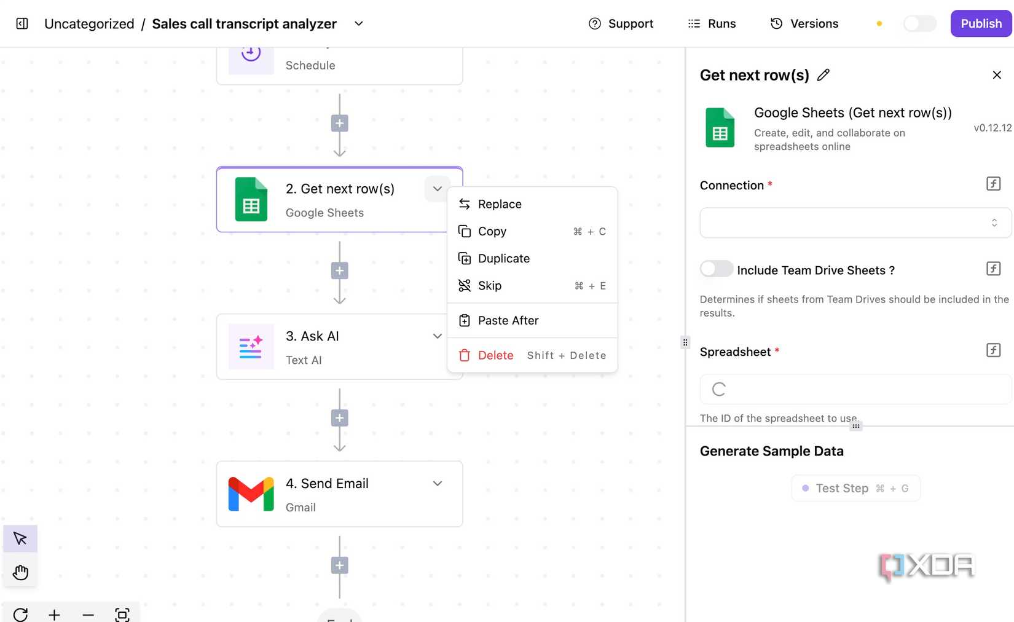Select the hand pan tool
Image resolution: width=1014 pixels, height=622 pixels.
[20, 572]
